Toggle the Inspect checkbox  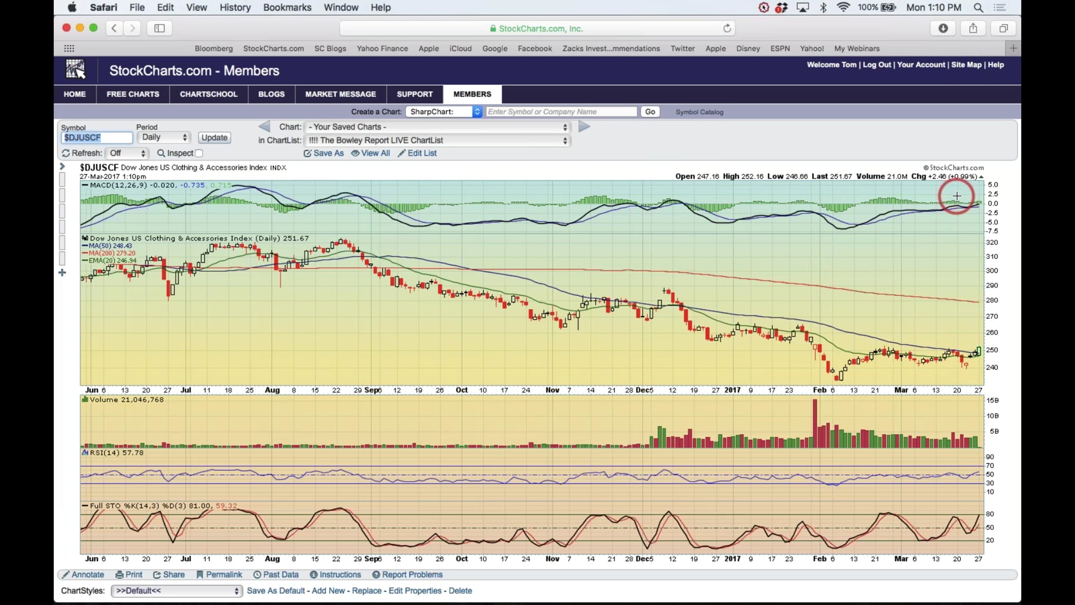pyautogui.click(x=199, y=153)
